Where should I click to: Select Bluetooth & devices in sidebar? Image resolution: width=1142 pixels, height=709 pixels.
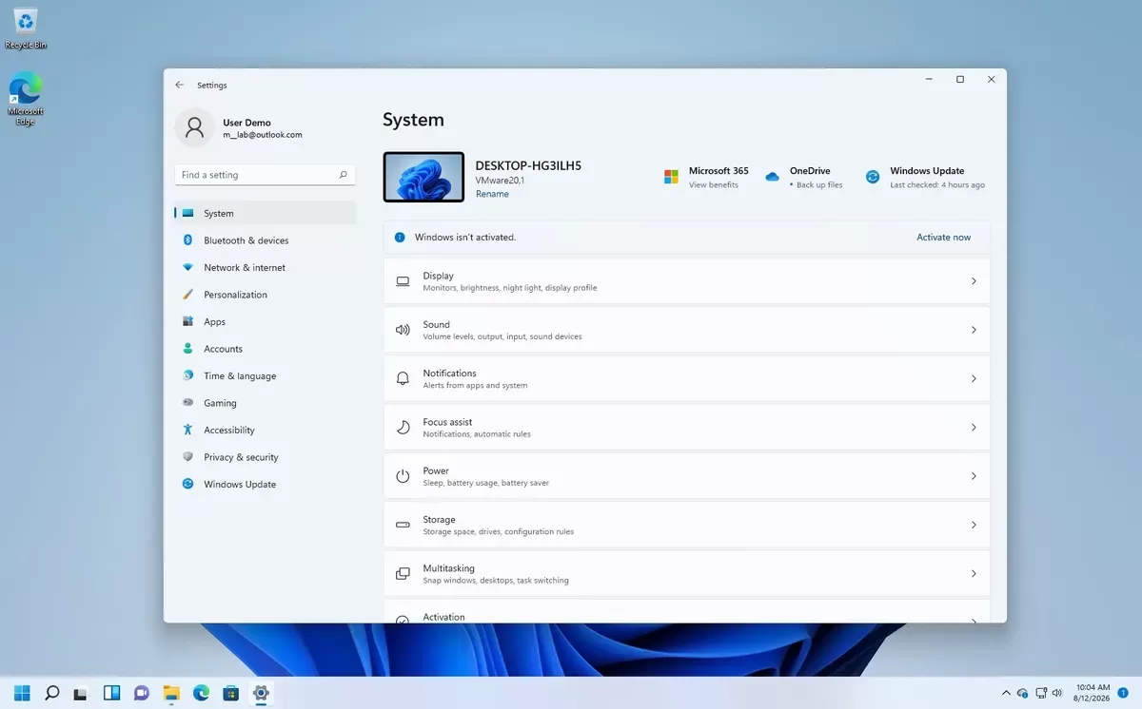tap(266, 240)
